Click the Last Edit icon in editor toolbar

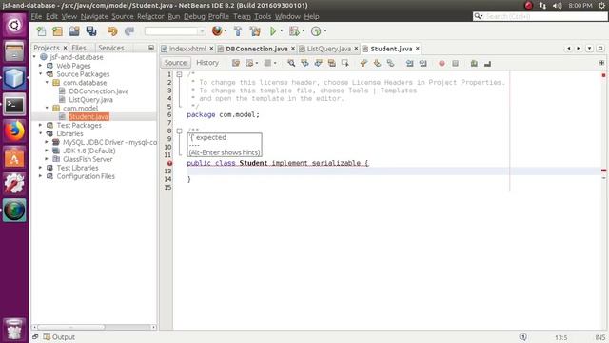click(236, 63)
